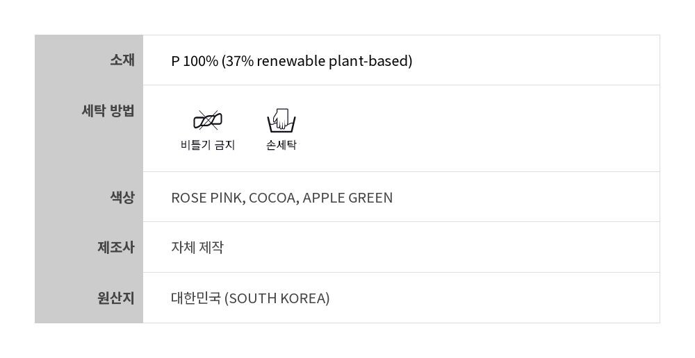Click the 대한민국 origin text
695x358 pixels.
click(196, 298)
